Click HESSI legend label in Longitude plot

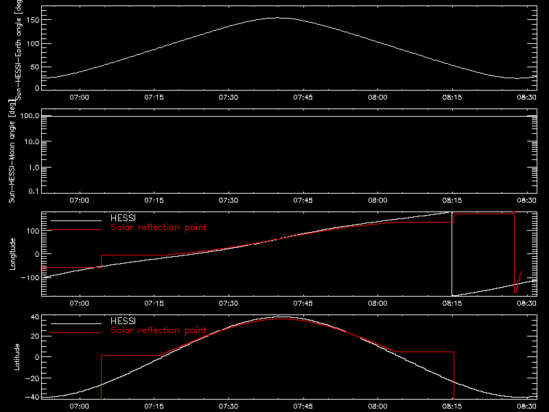(x=123, y=218)
